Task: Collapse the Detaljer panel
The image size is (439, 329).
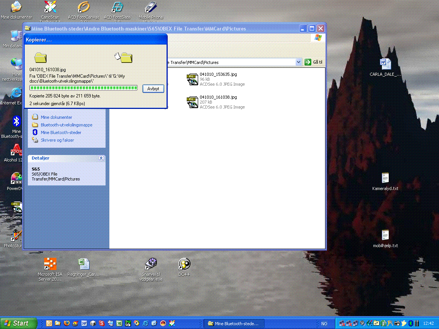Action: 101,158
